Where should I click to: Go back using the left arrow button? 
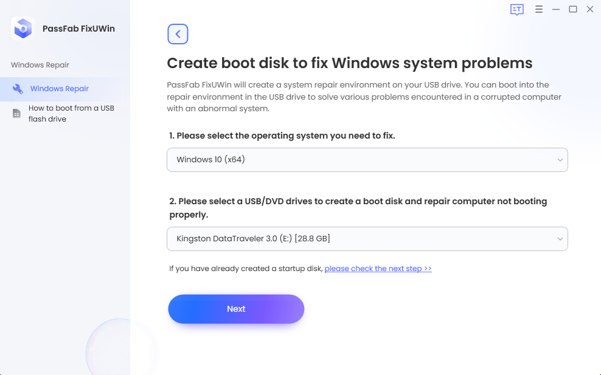coord(178,34)
